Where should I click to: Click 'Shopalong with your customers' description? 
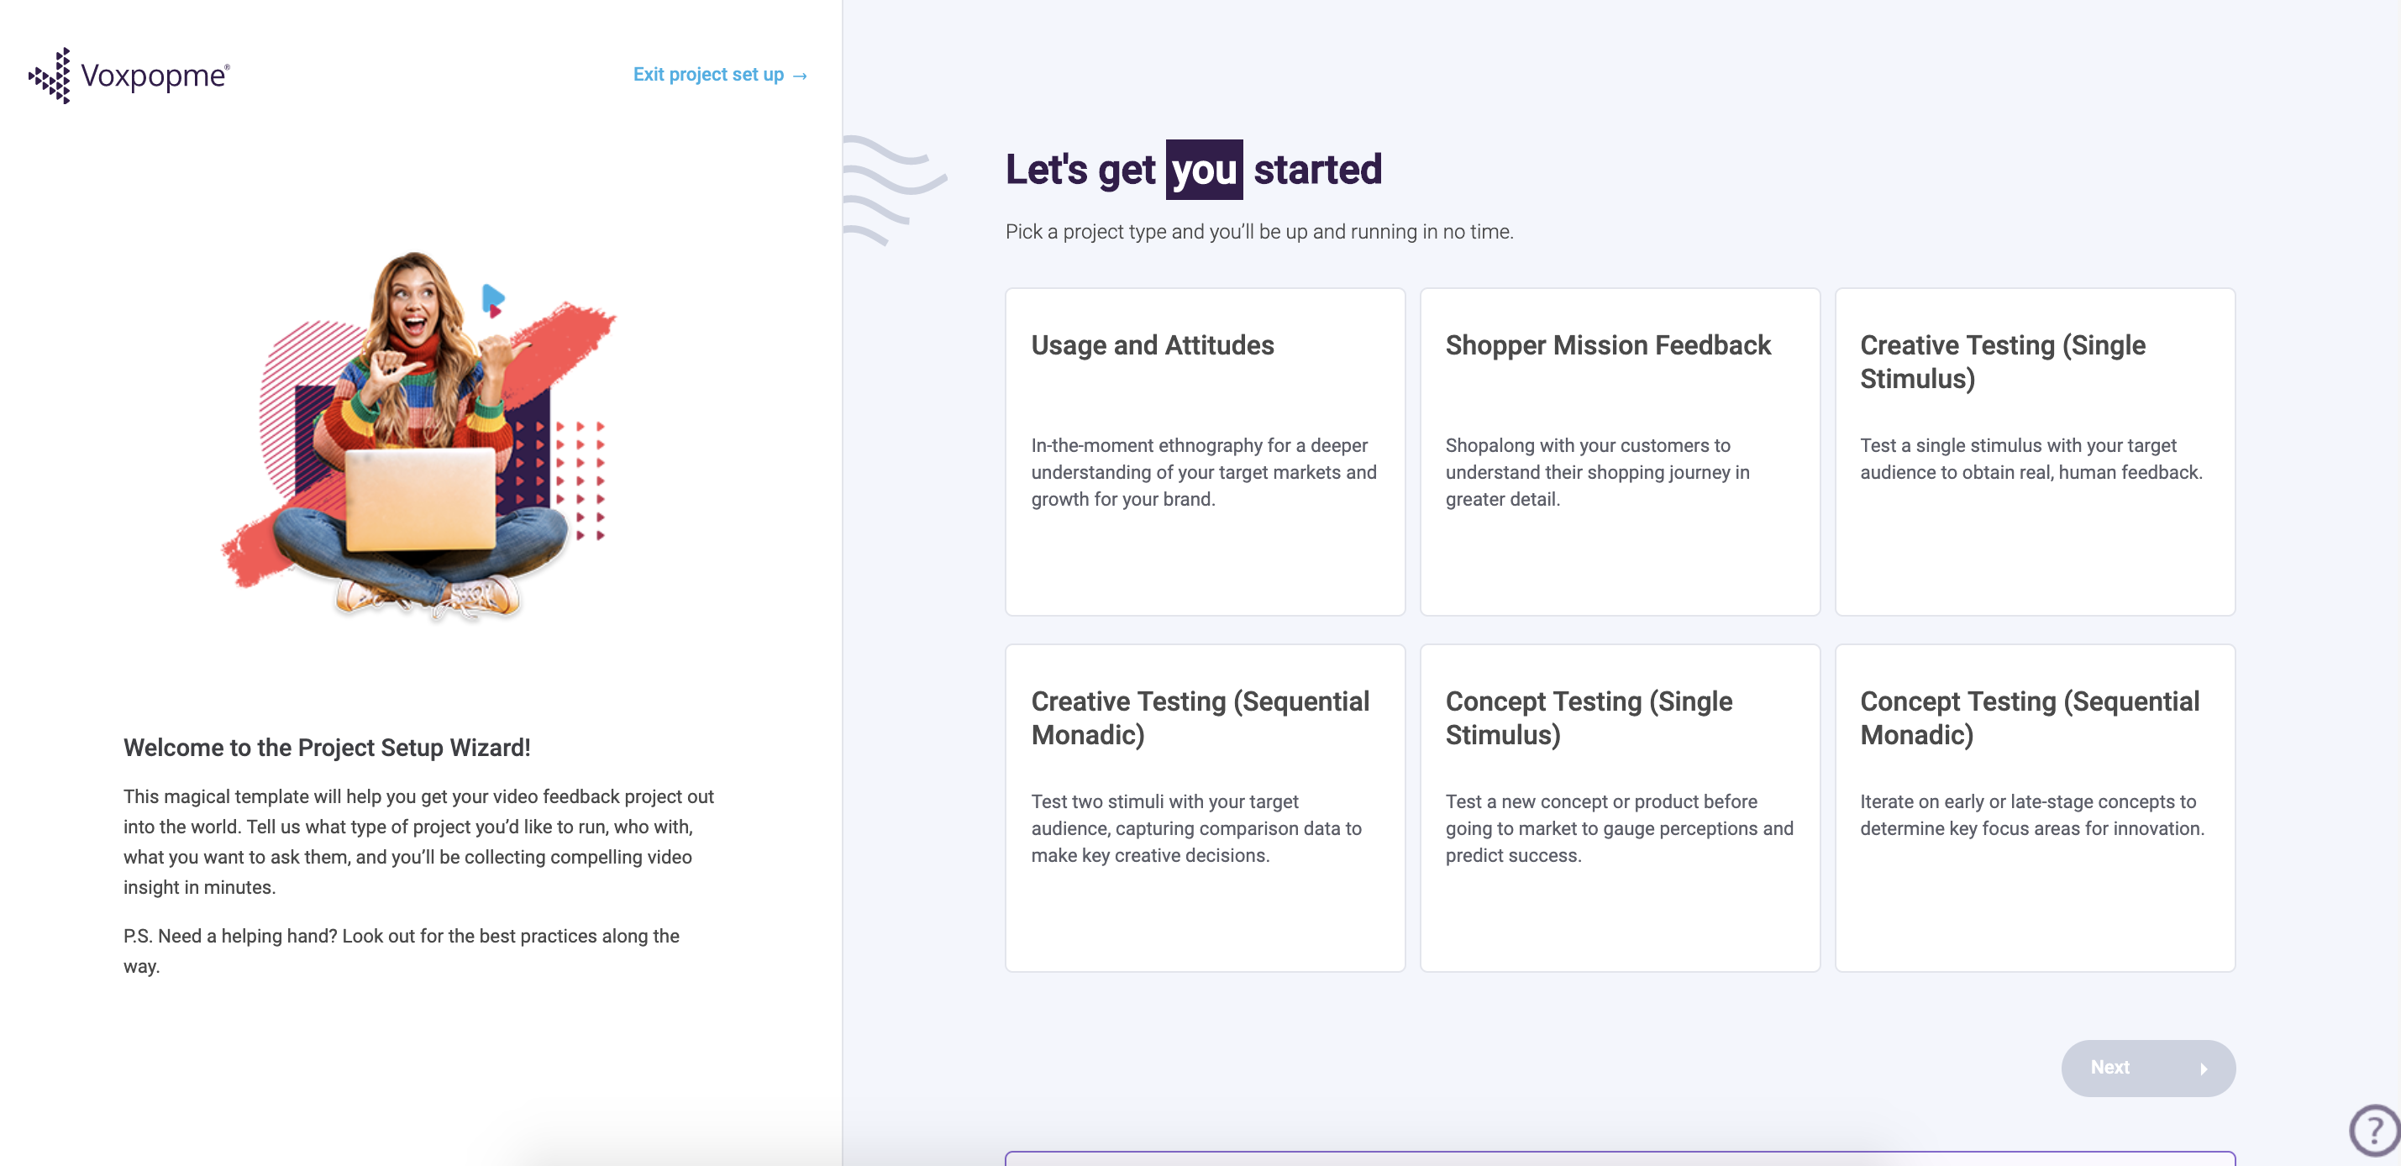pos(1597,473)
